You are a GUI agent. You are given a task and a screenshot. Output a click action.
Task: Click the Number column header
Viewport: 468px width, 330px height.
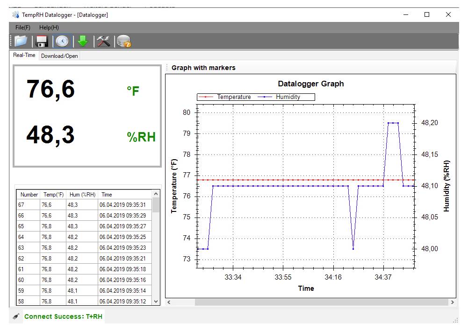click(x=29, y=194)
